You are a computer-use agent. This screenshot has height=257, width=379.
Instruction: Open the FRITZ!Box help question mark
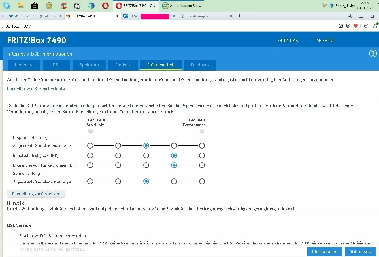click(x=373, y=54)
